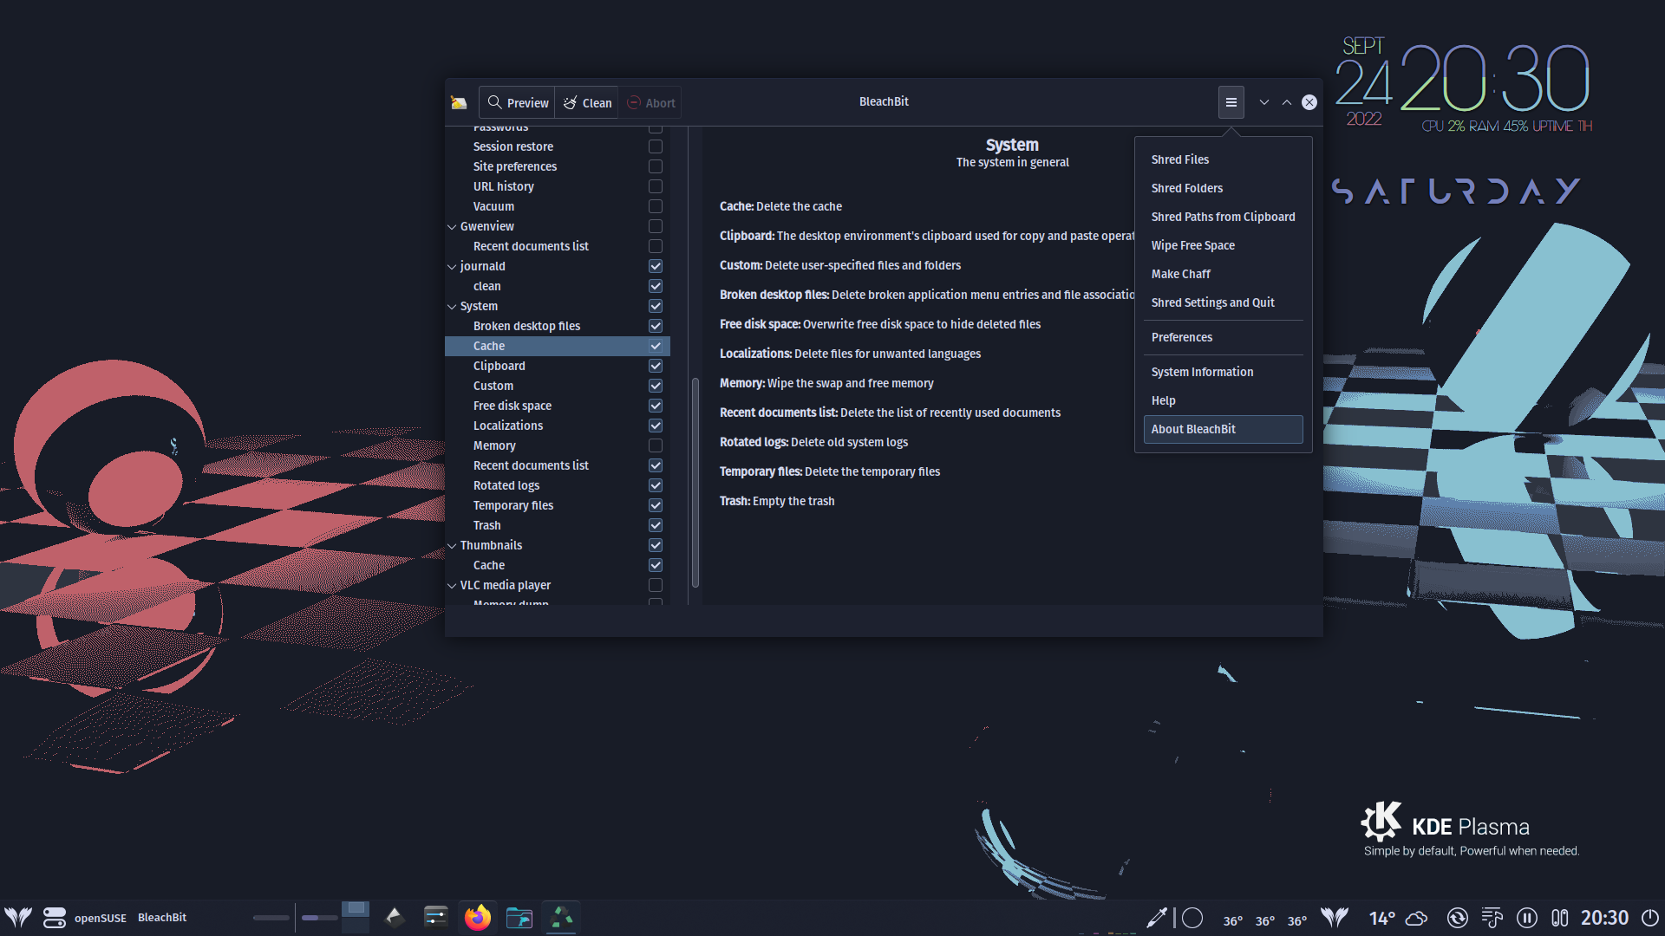The image size is (1665, 936).
Task: Open Preferences from the menu
Action: [x=1223, y=337]
